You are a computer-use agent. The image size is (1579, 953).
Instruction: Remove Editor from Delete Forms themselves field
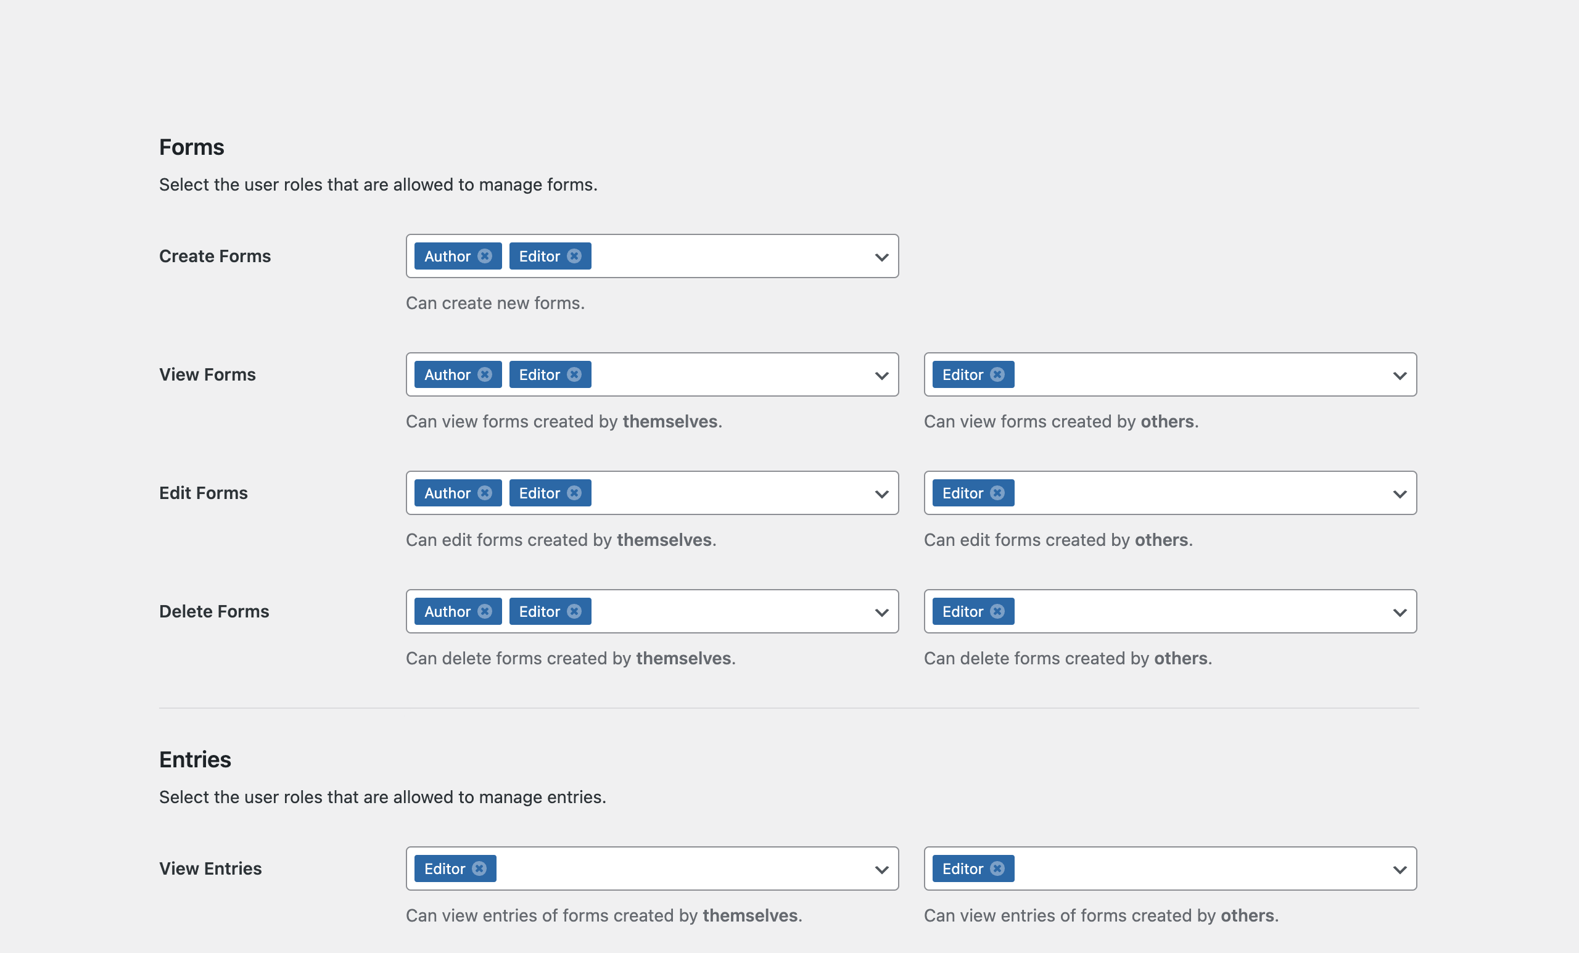[574, 612]
